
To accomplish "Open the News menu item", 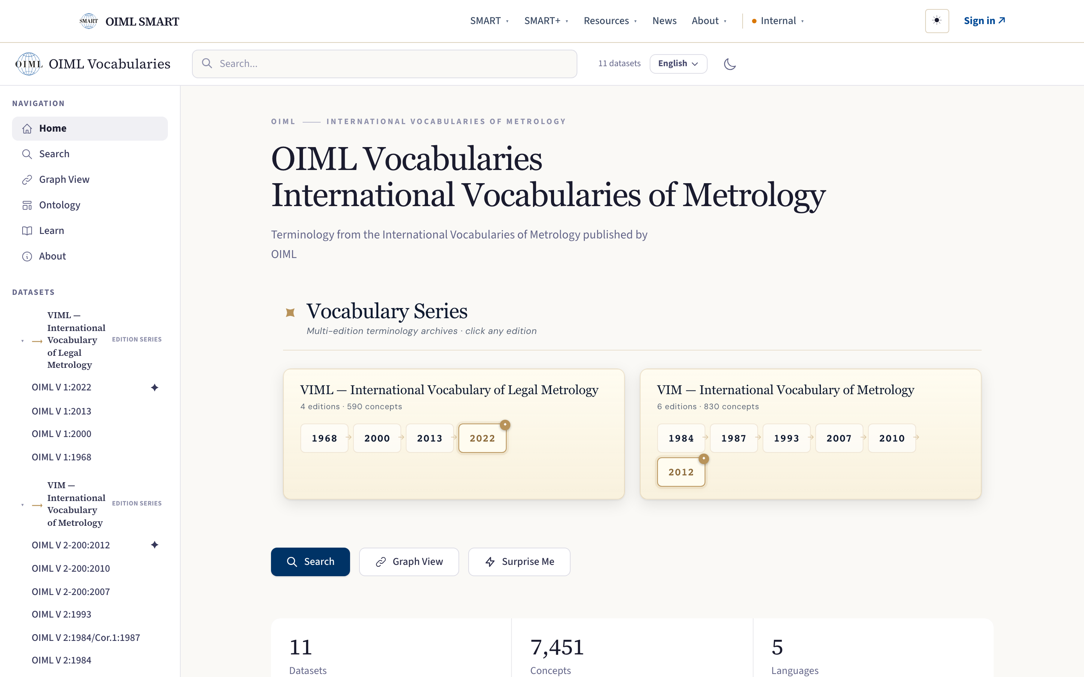I will point(664,21).
